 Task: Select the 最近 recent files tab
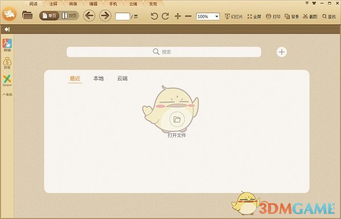coord(75,78)
